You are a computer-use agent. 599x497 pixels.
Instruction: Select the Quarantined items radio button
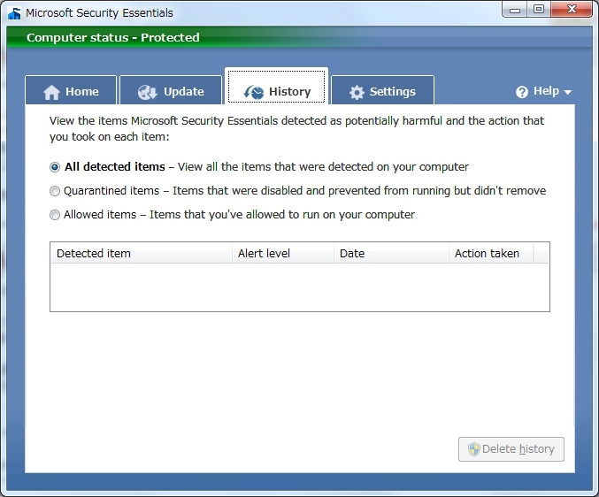tap(55, 190)
